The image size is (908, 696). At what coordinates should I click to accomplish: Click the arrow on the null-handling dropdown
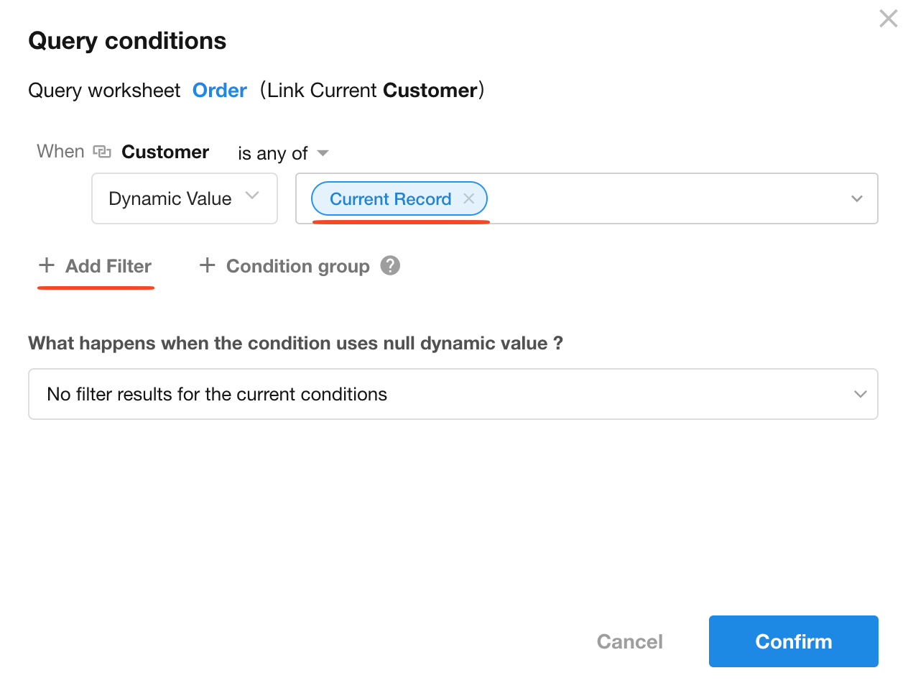click(x=860, y=394)
